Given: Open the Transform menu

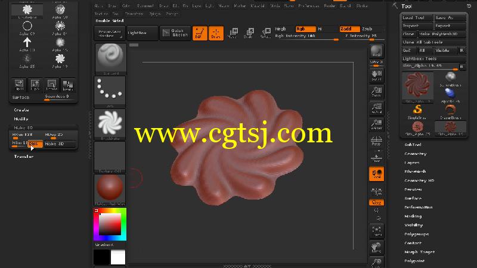Looking at the screenshot, I should 134,14.
